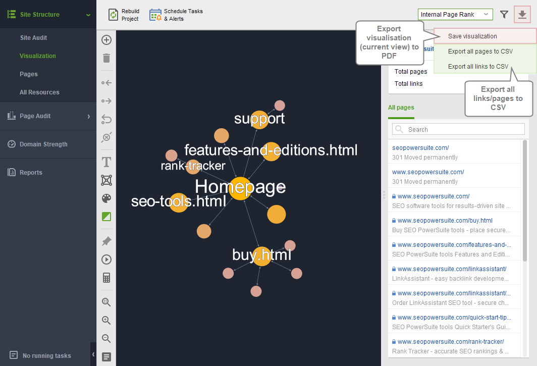Click the panel splitter handle dots

coord(384,195)
